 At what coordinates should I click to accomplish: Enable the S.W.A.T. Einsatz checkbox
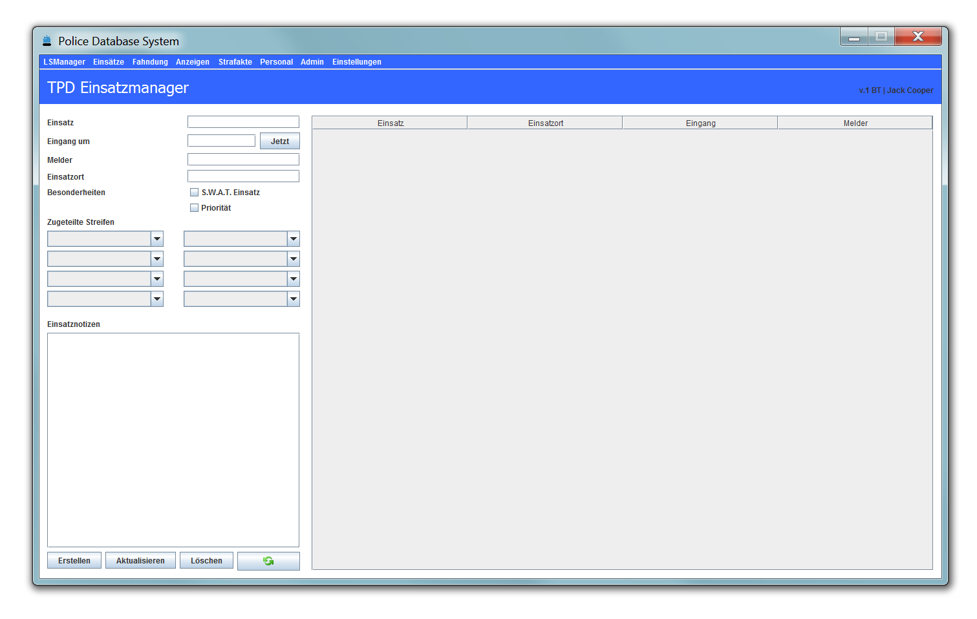(x=194, y=193)
